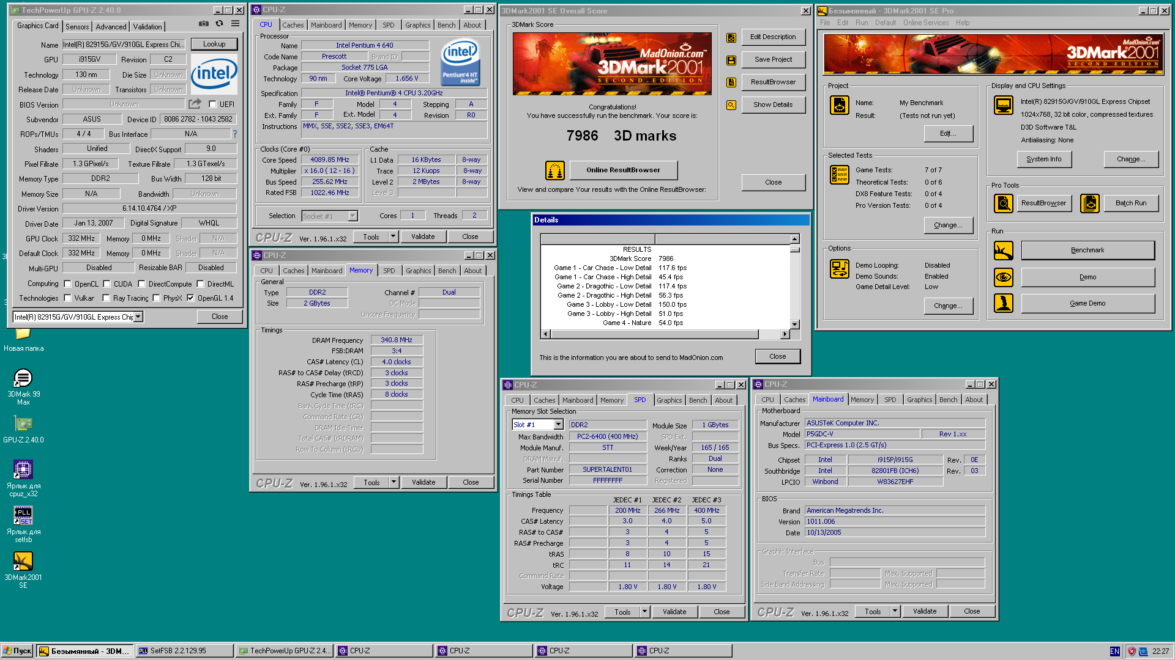Toggle Ray Tracing checkbox

(106, 298)
